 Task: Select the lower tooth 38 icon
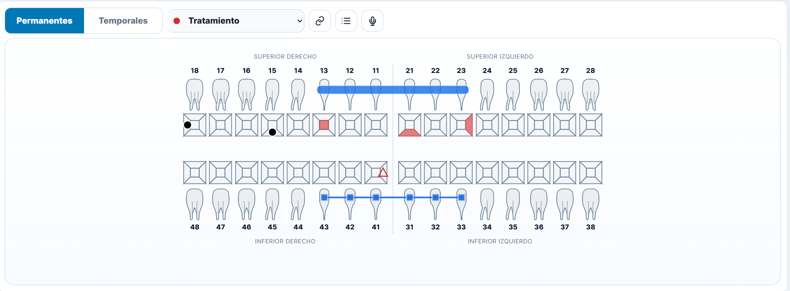[x=591, y=204]
